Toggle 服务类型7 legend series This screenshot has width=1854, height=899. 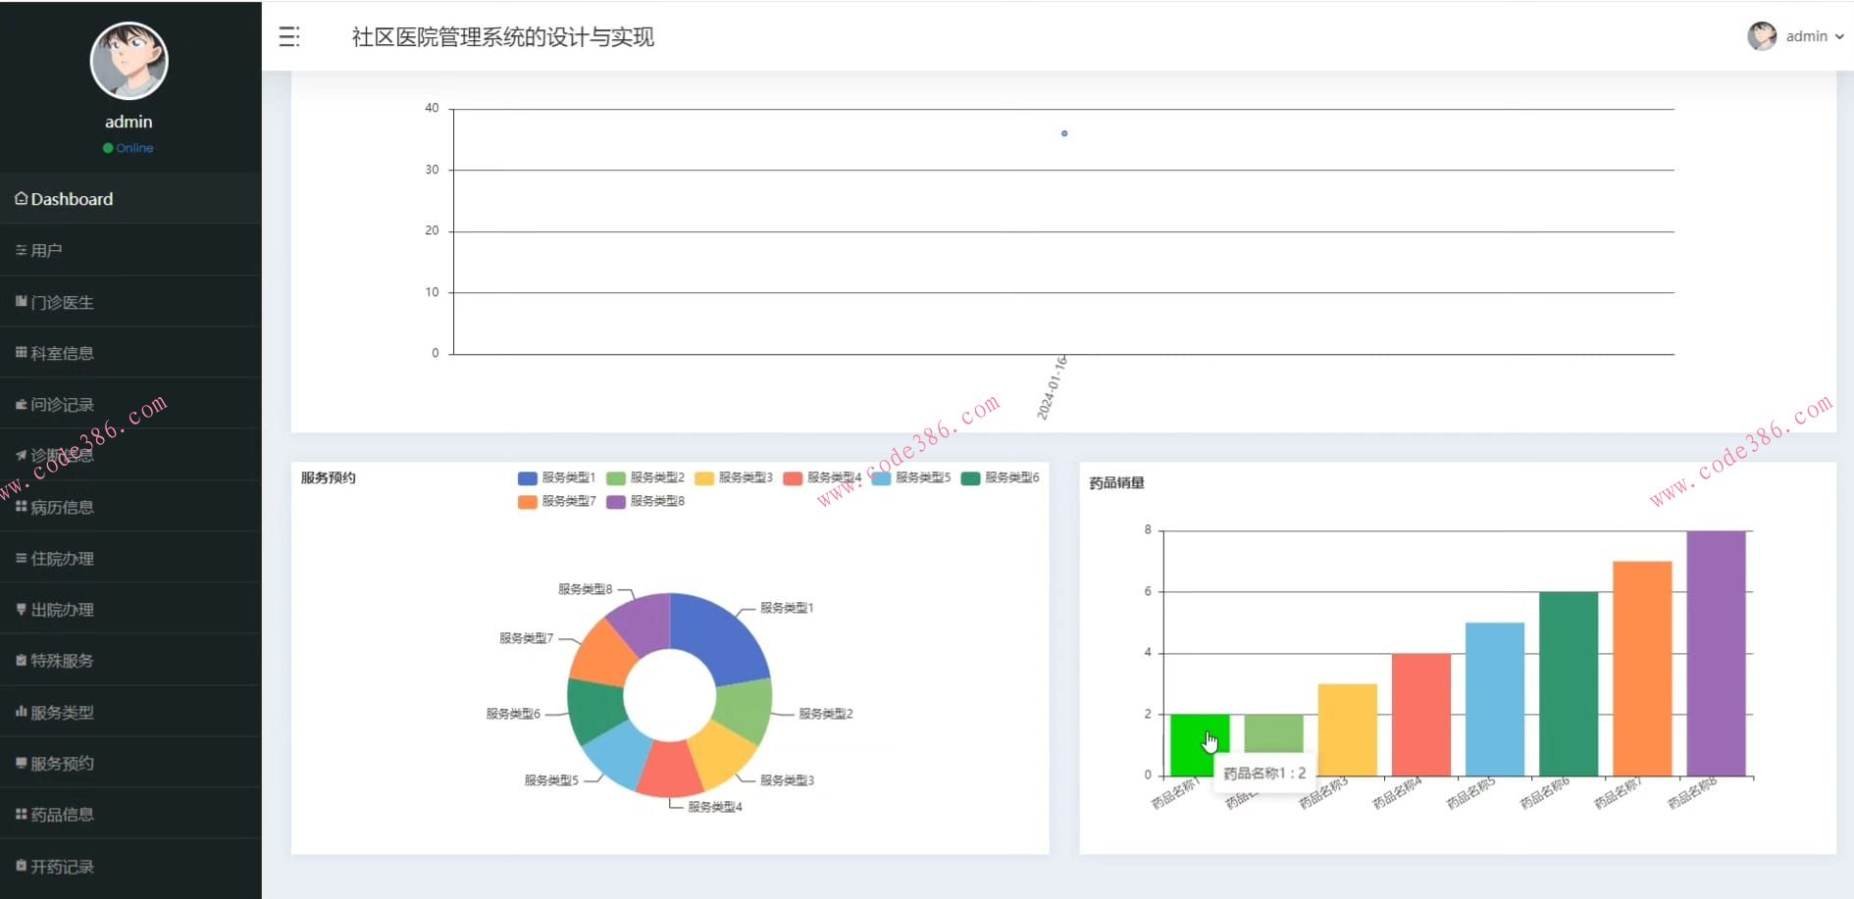point(557,501)
